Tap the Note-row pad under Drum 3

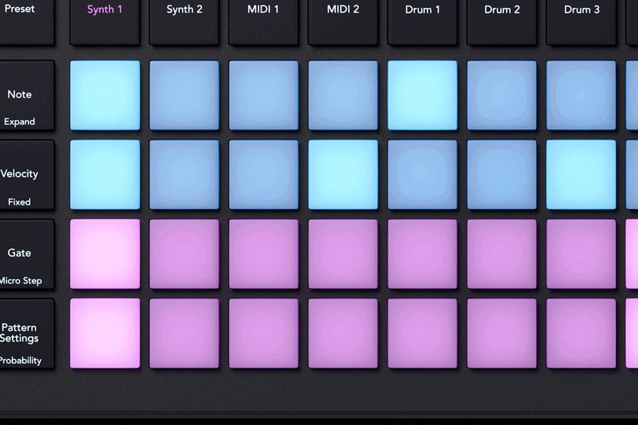click(581, 95)
